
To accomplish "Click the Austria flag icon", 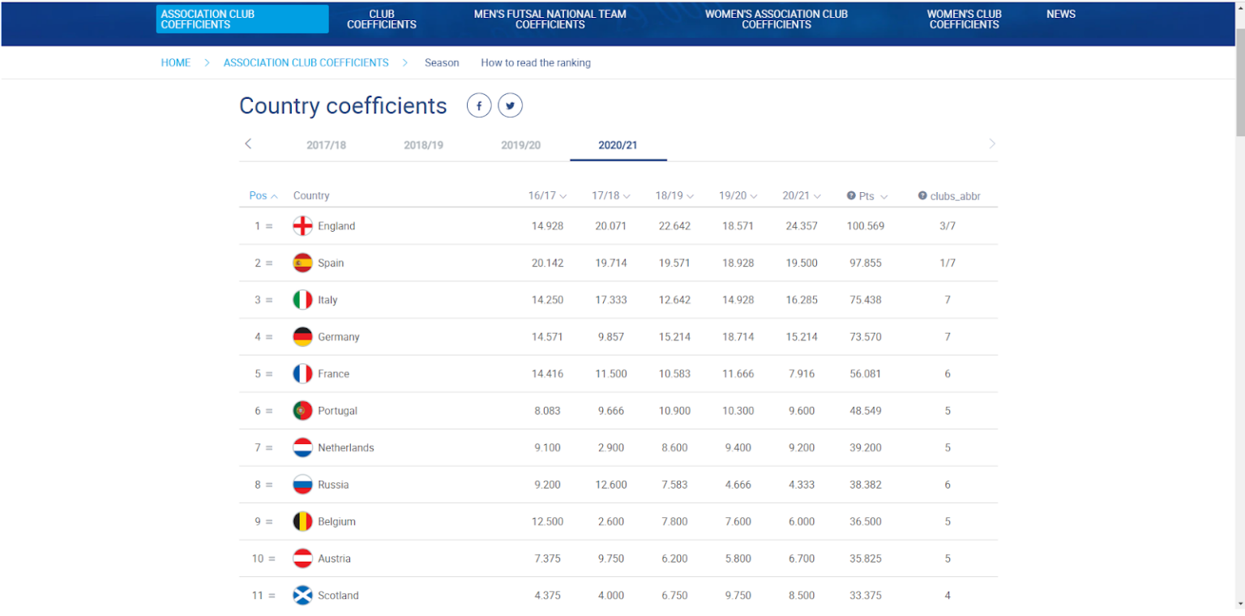I will coord(302,558).
